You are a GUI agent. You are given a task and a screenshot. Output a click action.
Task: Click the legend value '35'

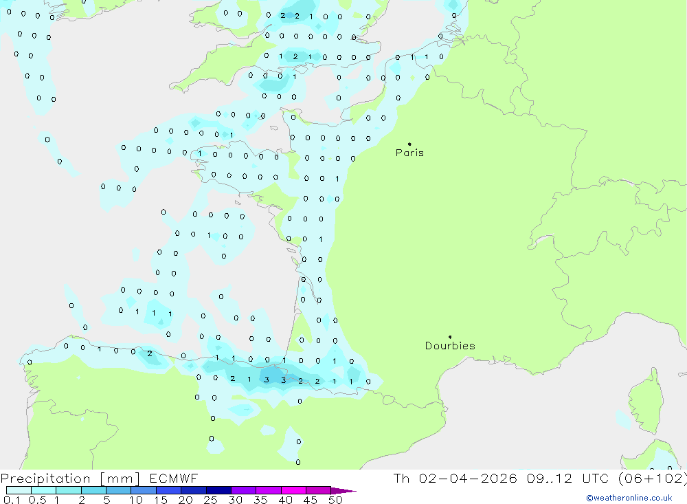(260, 500)
